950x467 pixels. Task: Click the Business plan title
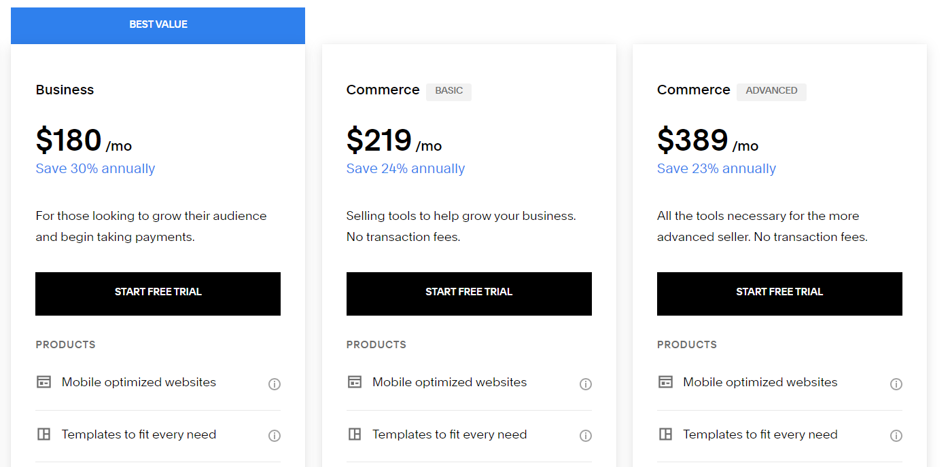(x=65, y=90)
